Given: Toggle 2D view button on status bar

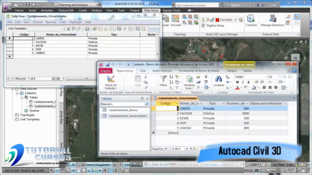Looking at the screenshot, I should pyautogui.click(x=72, y=165).
